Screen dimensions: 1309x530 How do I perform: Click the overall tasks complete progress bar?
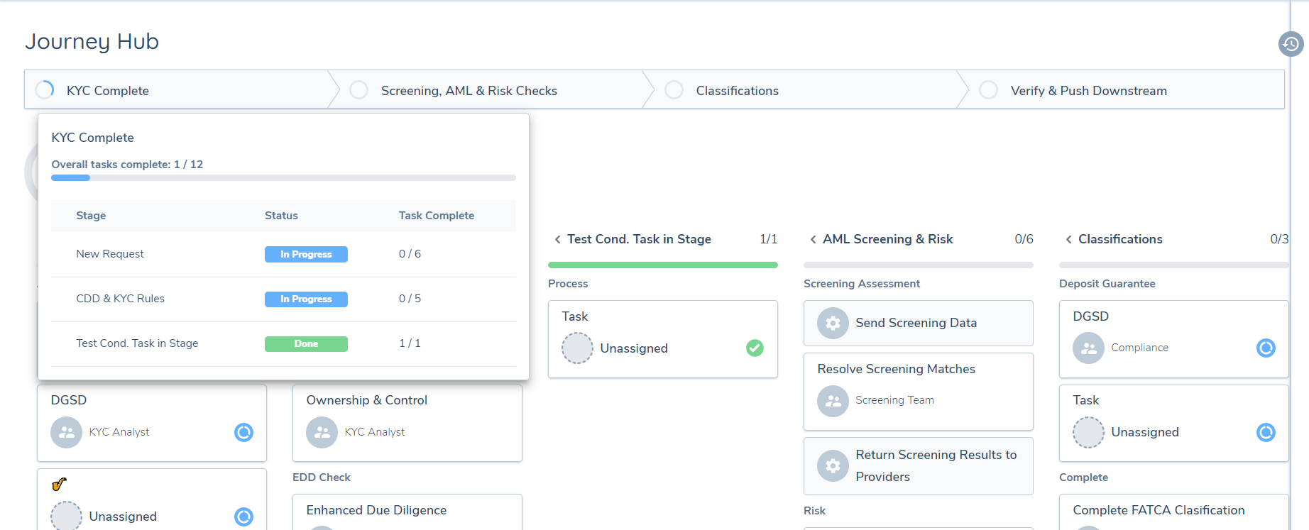click(x=283, y=178)
